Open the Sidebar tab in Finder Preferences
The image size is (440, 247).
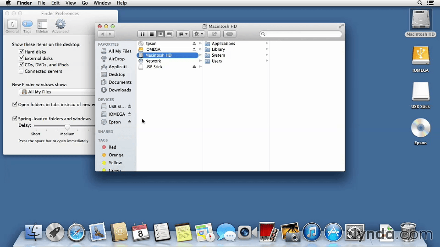click(x=42, y=27)
